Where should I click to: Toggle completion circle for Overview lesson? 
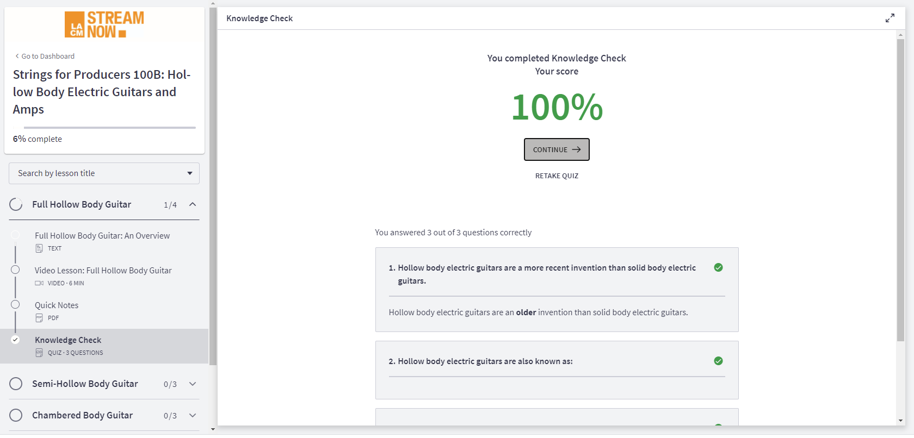[x=15, y=235]
